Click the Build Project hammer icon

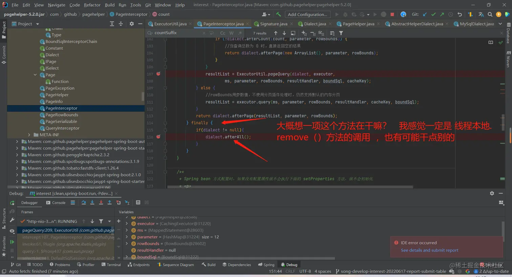(x=278, y=14)
